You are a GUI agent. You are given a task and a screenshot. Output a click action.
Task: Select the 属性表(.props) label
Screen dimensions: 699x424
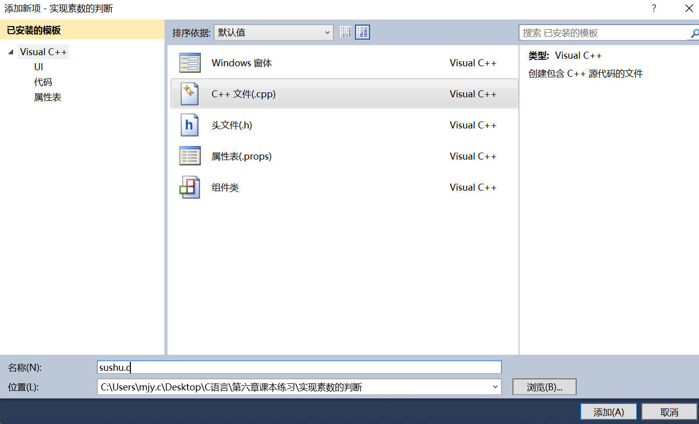[241, 156]
